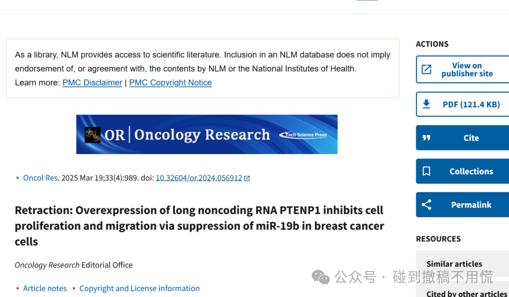Click the external link icon next to the DOI
509x297 pixels.
coord(247,178)
